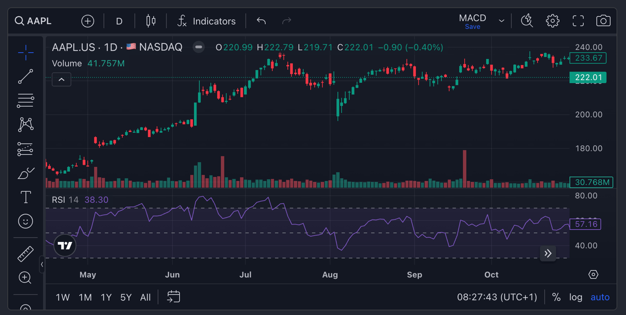Collapse the indicator legend chevron
Image resolution: width=626 pixels, height=315 pixels.
[61, 80]
